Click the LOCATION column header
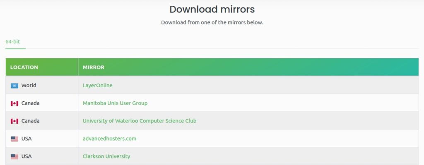The image size is (424, 165). click(24, 67)
